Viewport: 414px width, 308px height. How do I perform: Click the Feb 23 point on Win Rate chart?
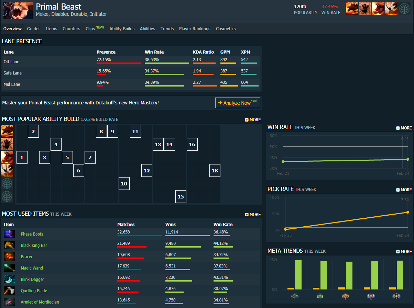pyautogui.click(x=283, y=161)
